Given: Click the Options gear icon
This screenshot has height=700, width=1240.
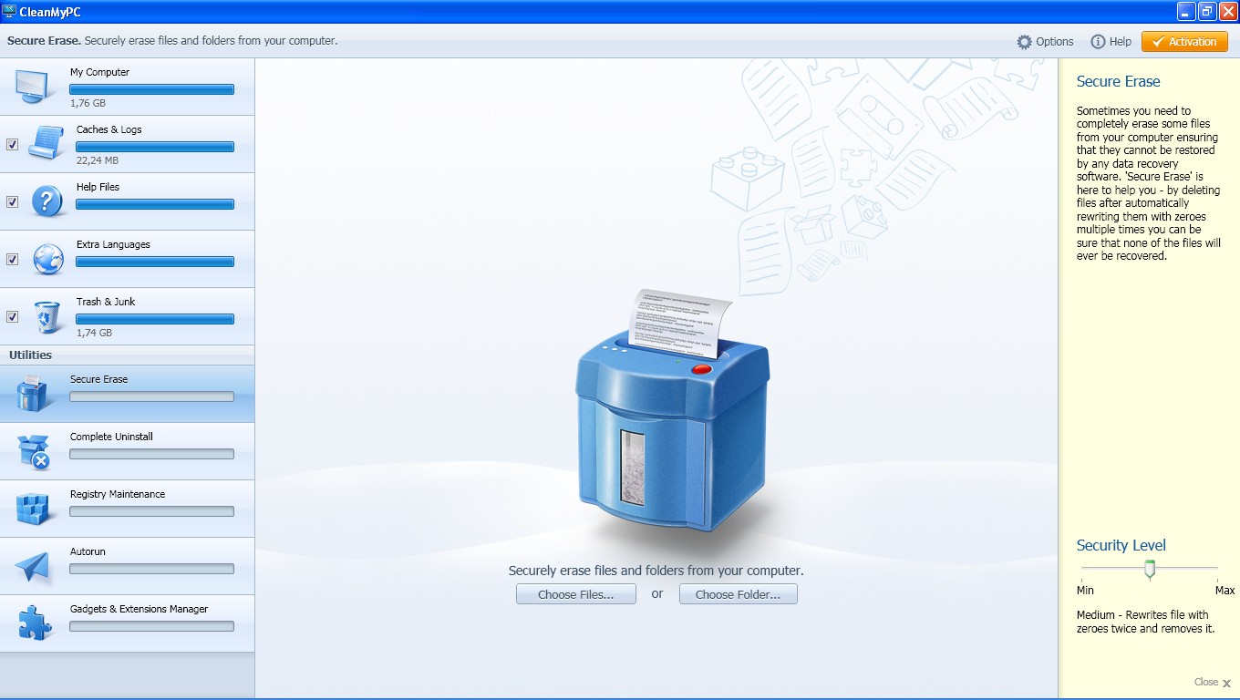Looking at the screenshot, I should [x=1025, y=42].
